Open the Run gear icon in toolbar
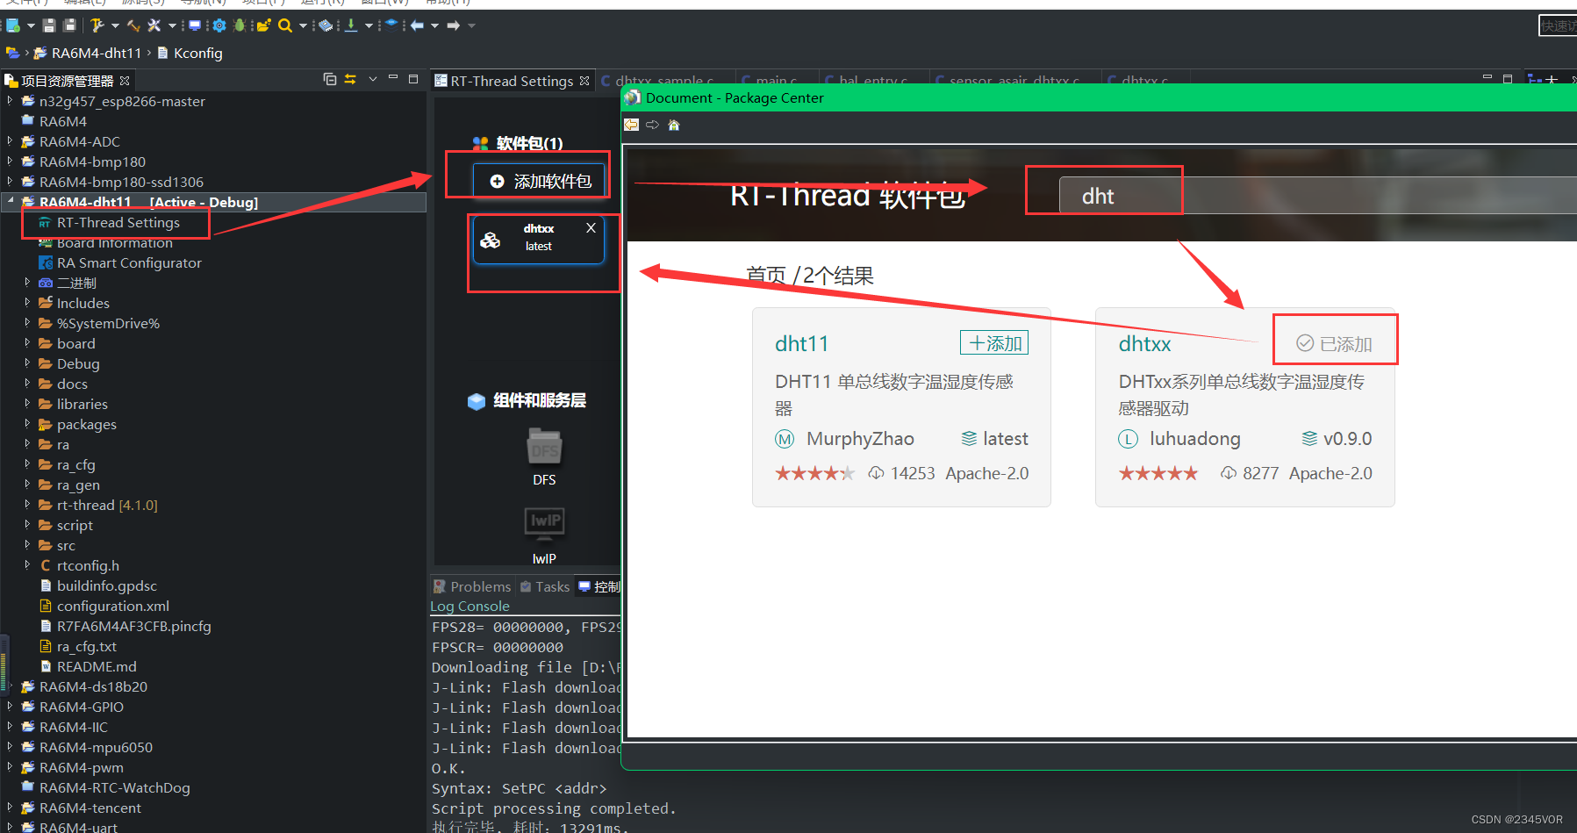 [x=219, y=25]
